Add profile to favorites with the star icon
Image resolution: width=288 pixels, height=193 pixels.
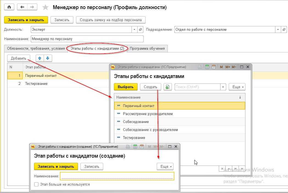coord(46,7)
